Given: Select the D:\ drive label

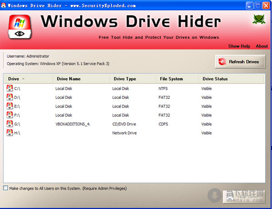Looking at the screenshot, I should (17, 97).
